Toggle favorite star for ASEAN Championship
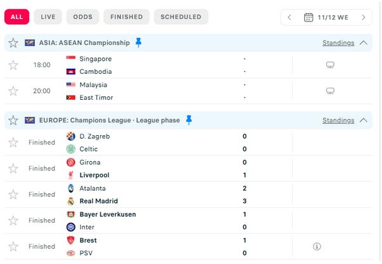Viewport: 382px width, 264px height. tap(13, 43)
